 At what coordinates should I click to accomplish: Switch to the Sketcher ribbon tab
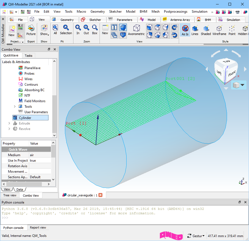click(92, 20)
